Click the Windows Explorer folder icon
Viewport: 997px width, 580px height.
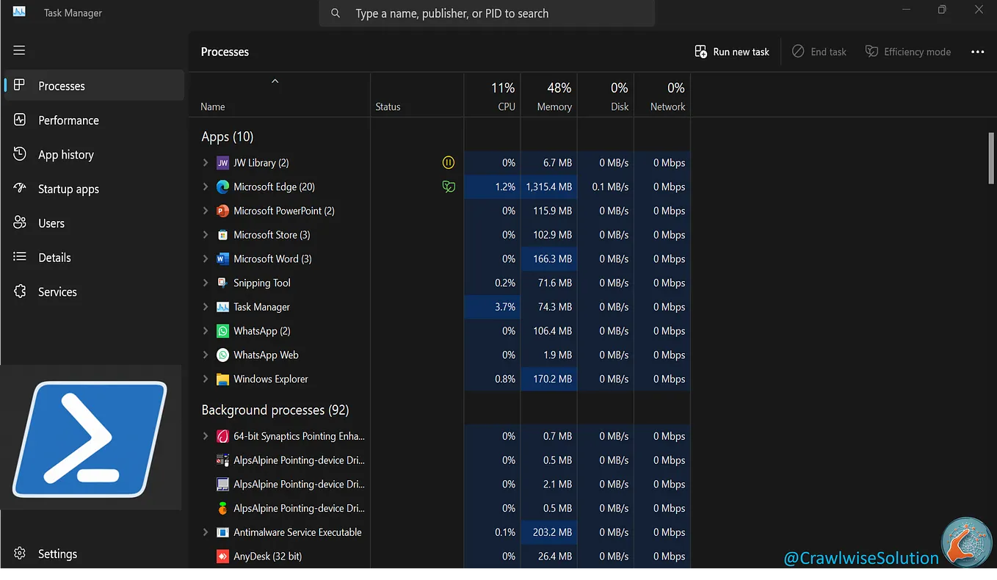pos(222,379)
